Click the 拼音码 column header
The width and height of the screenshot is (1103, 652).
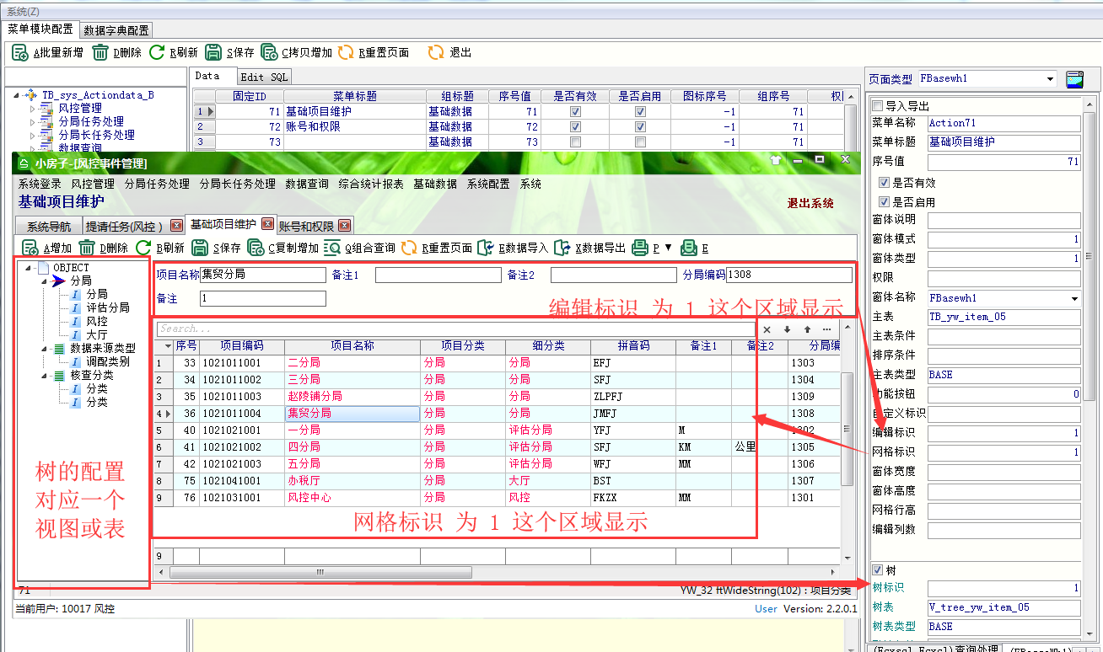pyautogui.click(x=633, y=346)
